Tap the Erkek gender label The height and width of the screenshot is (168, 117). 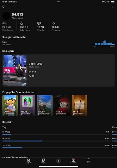click(x=114, y=132)
